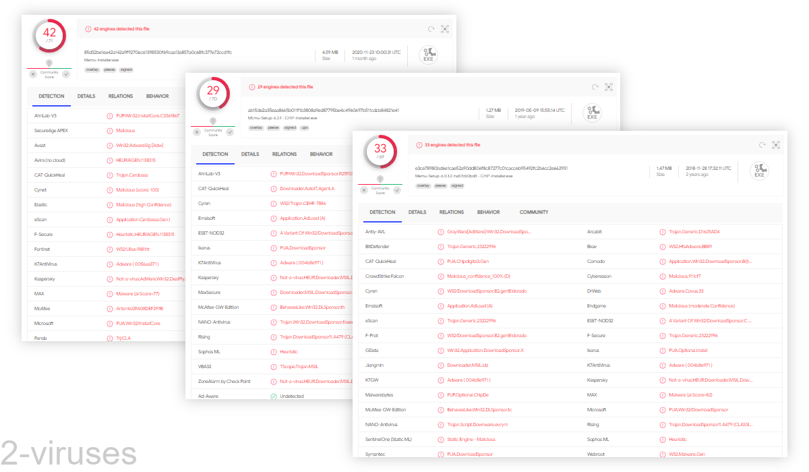Click the DrWeb 'Adware.Covus.33' result
The image size is (809, 472).
pos(686,291)
